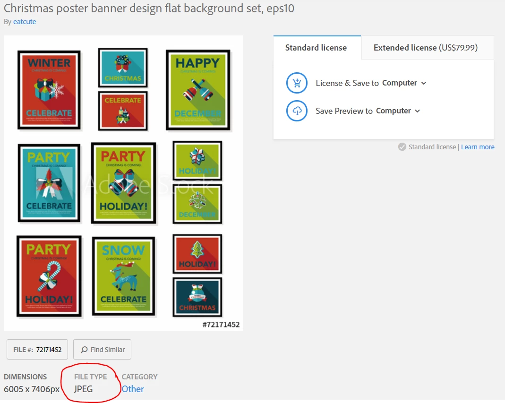Click the PARTY HOLIDAY candy cane poster
The height and width of the screenshot is (403, 505).
(x=49, y=276)
